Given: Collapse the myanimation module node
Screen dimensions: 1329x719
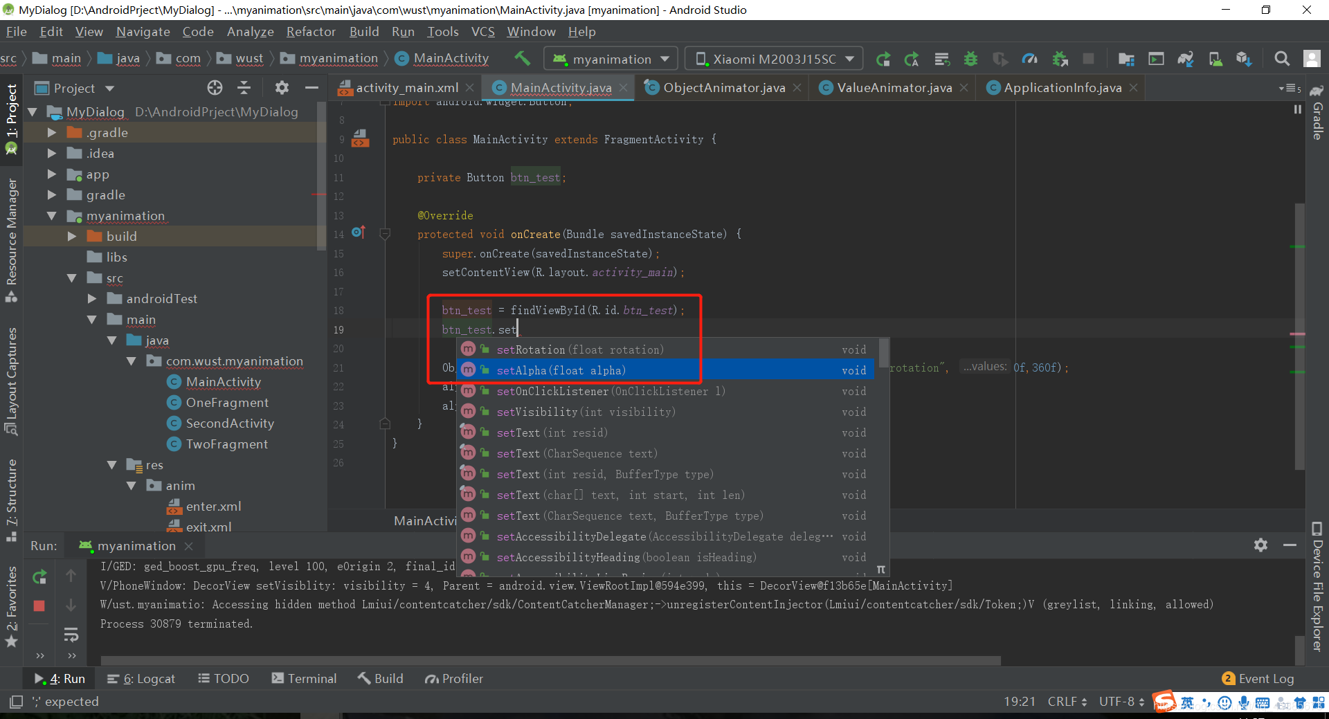Looking at the screenshot, I should (52, 215).
